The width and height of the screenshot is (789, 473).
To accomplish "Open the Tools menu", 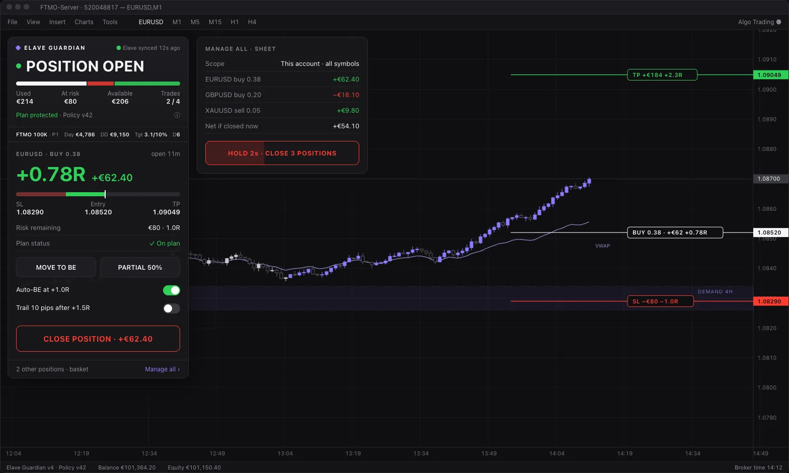I will point(110,22).
